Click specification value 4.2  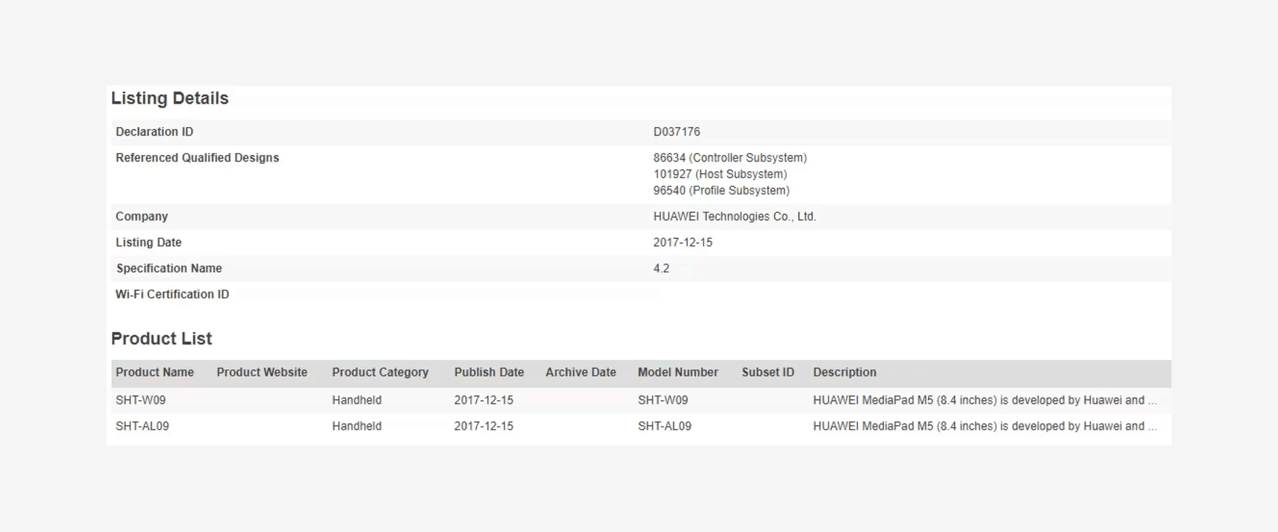click(661, 268)
